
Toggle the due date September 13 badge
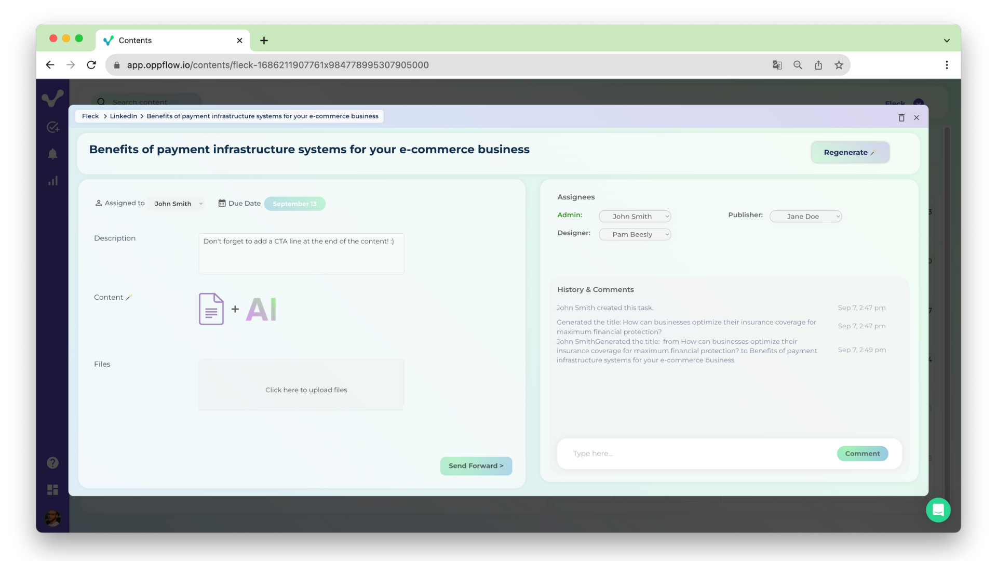click(294, 204)
